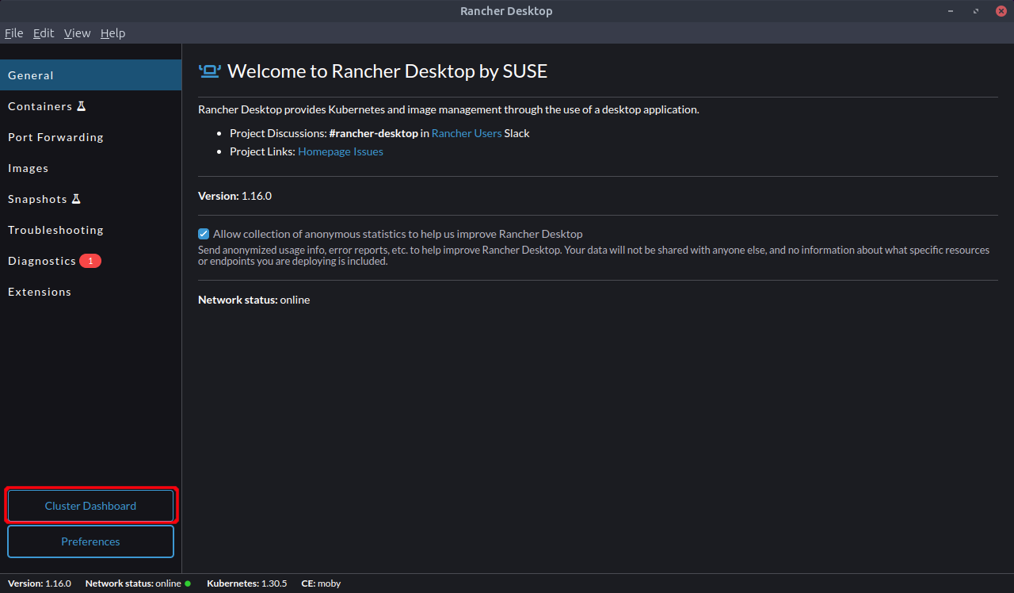
Task: Open the Cluster Dashboard
Action: click(x=90, y=506)
